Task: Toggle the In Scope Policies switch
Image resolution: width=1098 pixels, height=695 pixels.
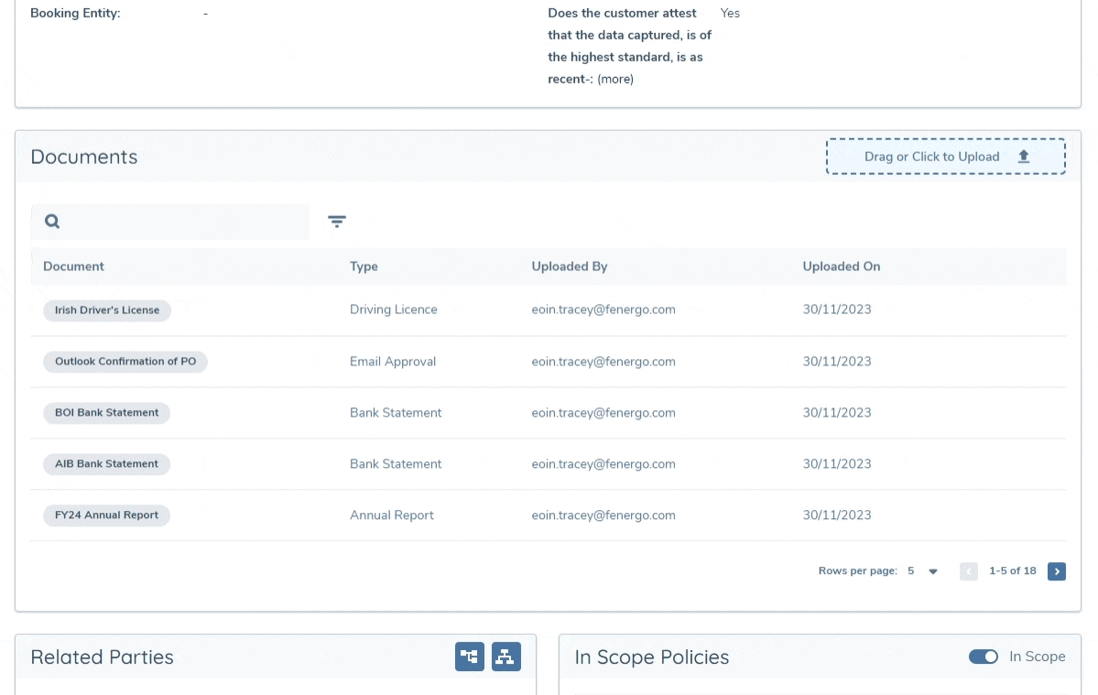Action: (x=984, y=657)
